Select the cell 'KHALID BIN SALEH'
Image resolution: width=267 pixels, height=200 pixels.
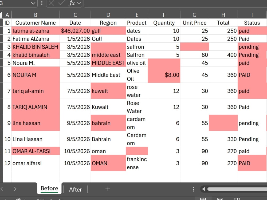pyautogui.click(x=36, y=47)
